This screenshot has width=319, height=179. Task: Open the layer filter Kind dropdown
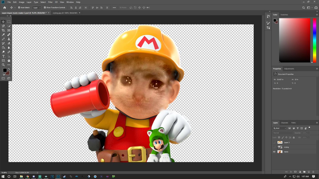point(280,128)
